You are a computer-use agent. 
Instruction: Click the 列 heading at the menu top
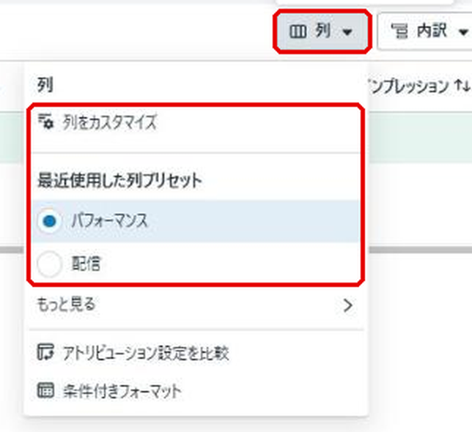[45, 85]
